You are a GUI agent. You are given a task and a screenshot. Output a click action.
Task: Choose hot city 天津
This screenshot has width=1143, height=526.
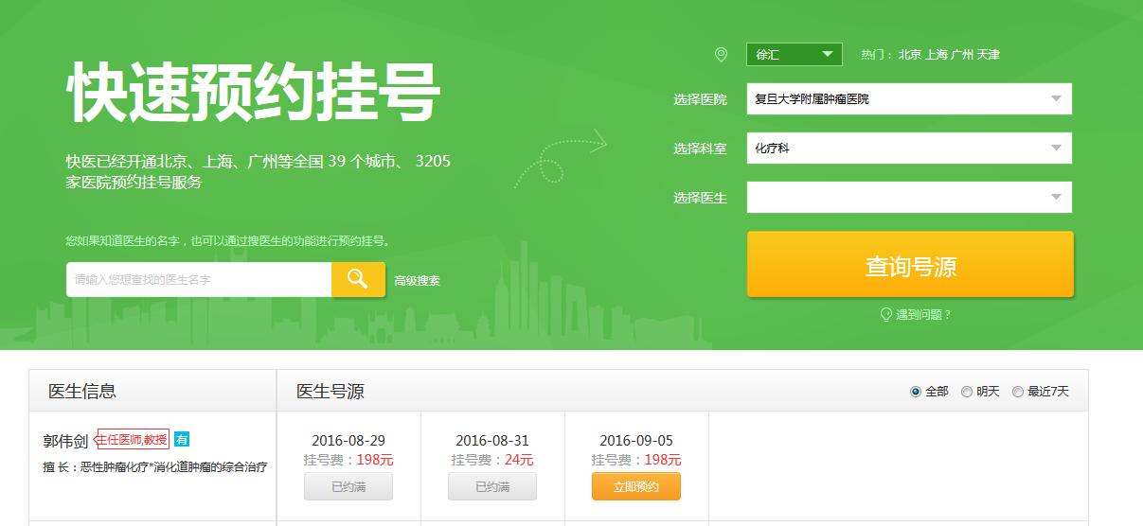pos(989,55)
